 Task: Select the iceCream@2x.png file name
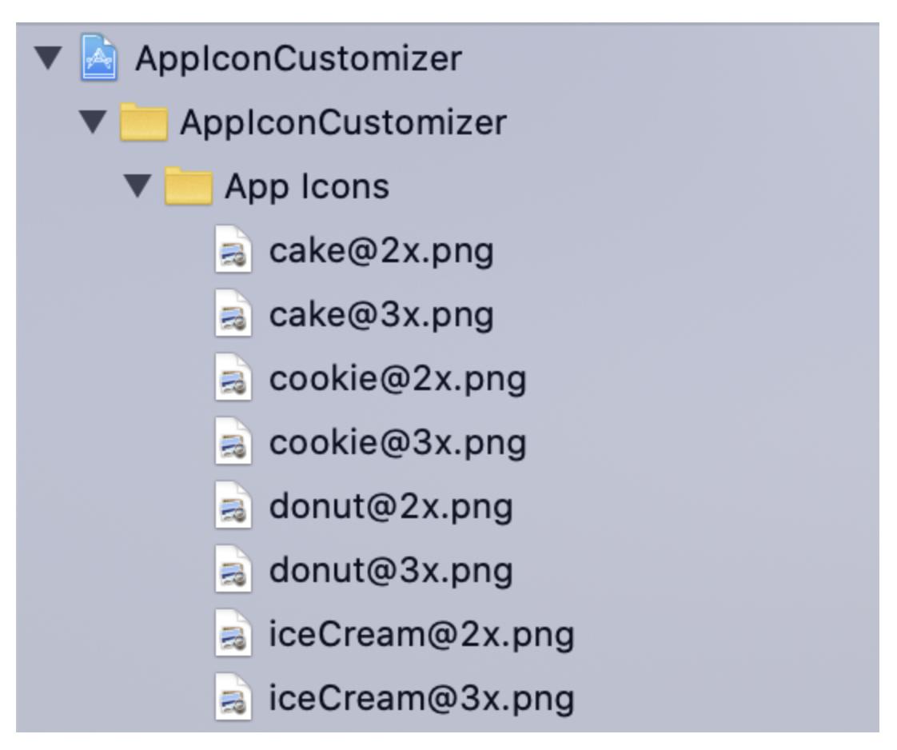pyautogui.click(x=421, y=635)
